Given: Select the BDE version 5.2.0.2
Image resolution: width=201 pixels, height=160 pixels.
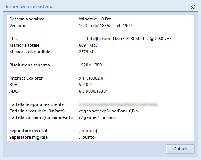Looking at the screenshot, I should click(x=85, y=85).
